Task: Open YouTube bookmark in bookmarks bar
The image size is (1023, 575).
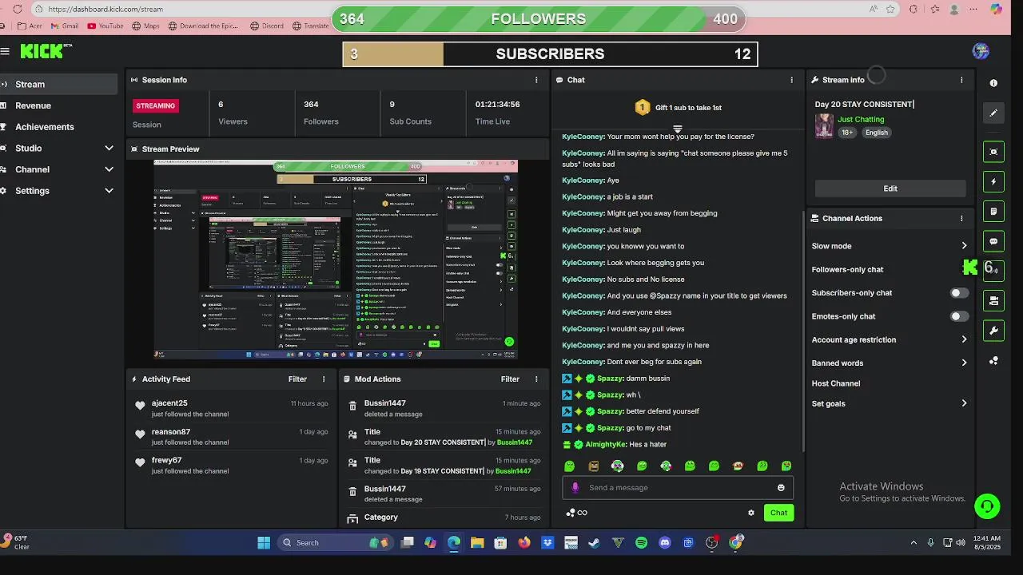Action: click(105, 26)
